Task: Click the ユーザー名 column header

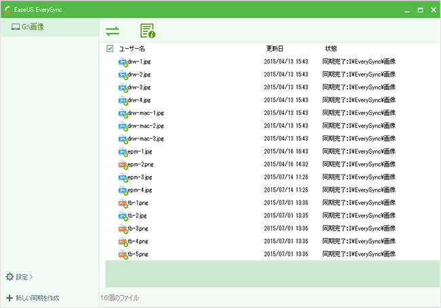Action: [x=132, y=49]
